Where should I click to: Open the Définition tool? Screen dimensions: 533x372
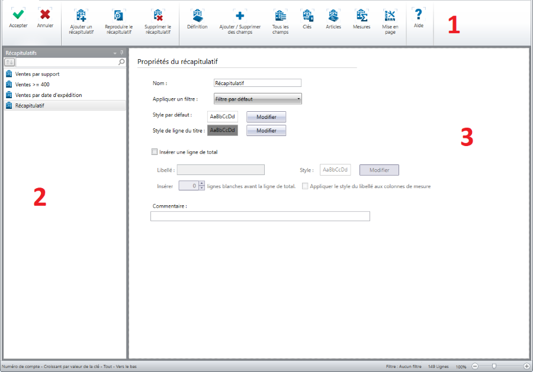[x=197, y=15]
